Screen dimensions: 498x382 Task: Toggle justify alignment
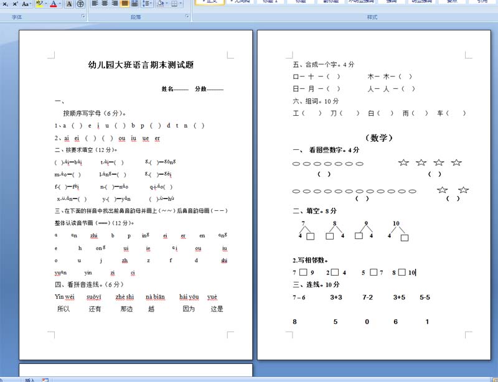coord(125,3)
